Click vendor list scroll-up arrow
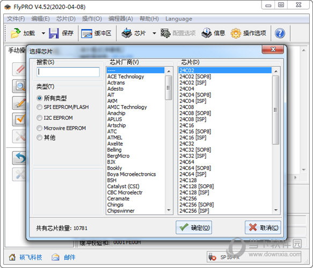This screenshot has height=268, width=313. click(x=169, y=71)
